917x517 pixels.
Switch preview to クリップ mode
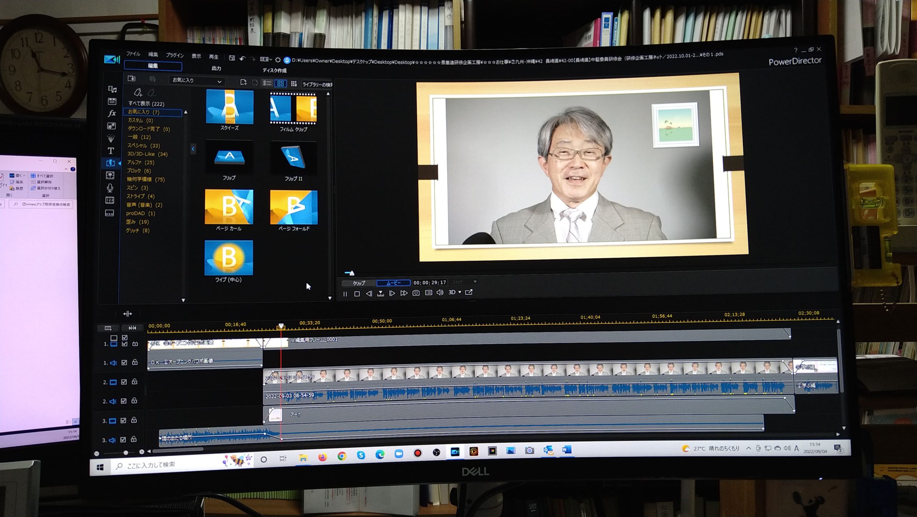point(359,283)
